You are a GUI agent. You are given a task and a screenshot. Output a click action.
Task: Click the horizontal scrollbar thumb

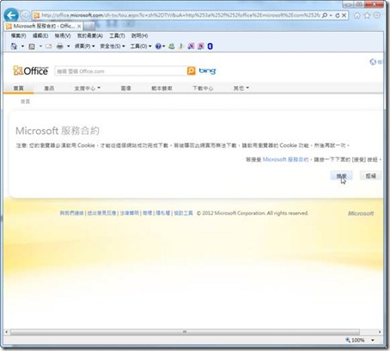(x=185, y=332)
